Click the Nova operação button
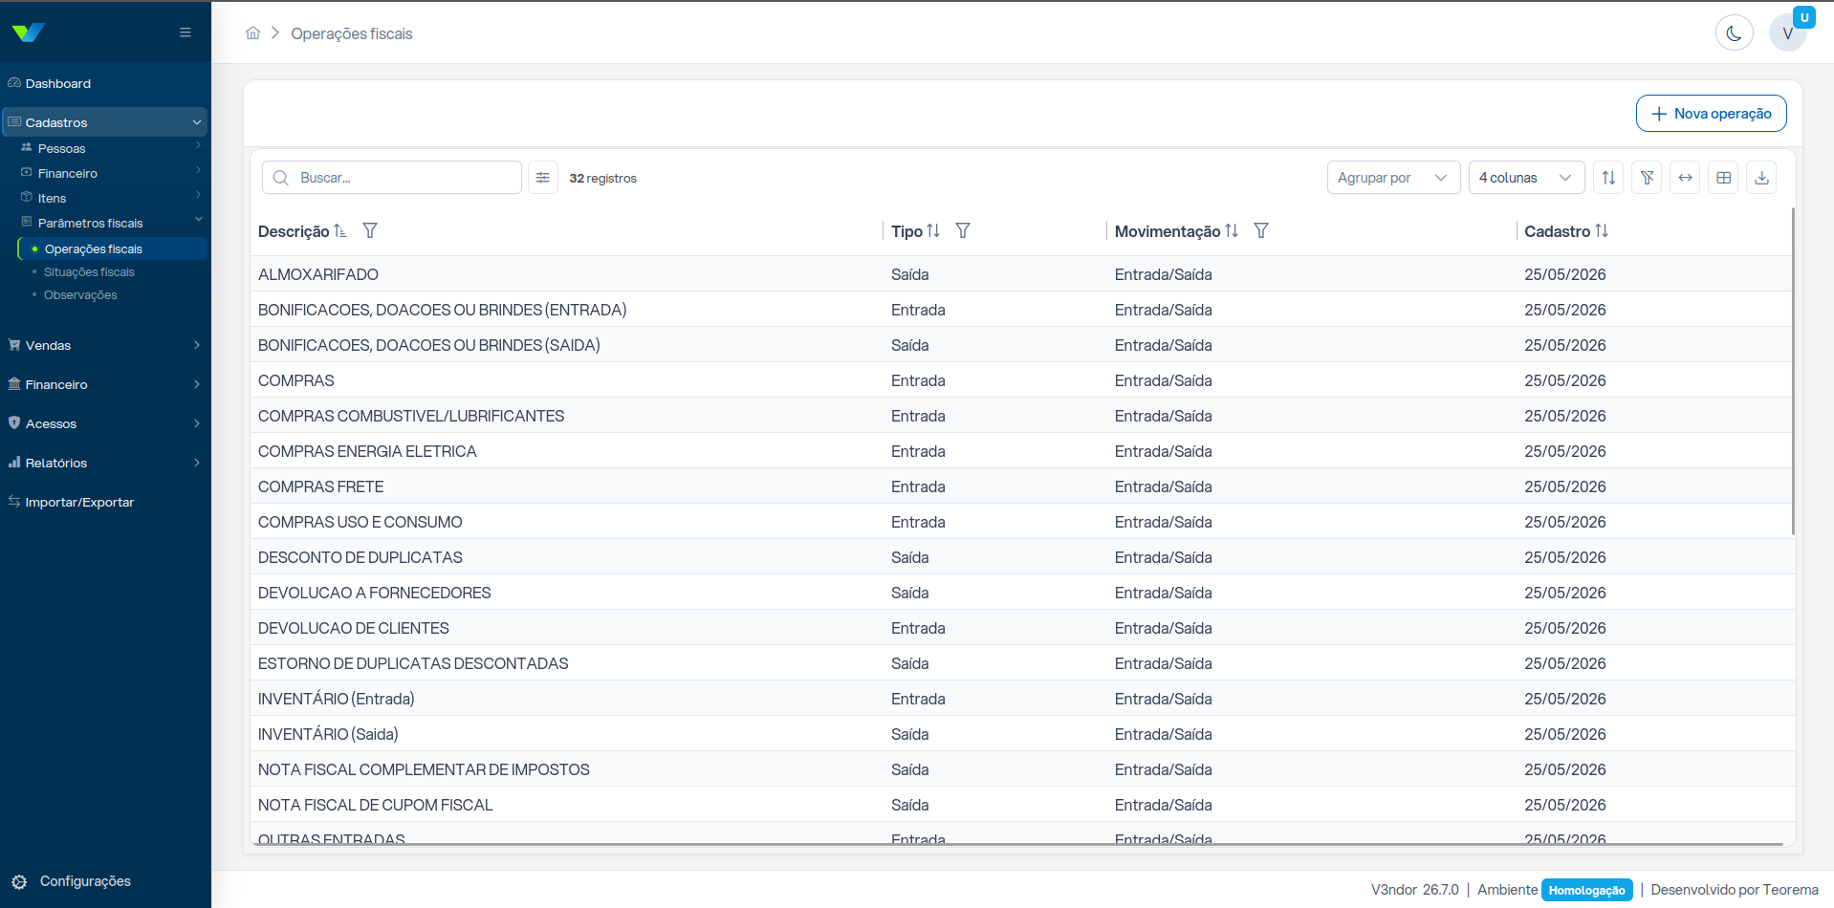Viewport: 1834px width, 908px height. point(1711,113)
